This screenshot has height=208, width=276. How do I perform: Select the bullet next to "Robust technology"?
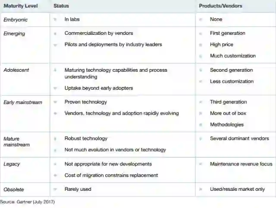55,139
